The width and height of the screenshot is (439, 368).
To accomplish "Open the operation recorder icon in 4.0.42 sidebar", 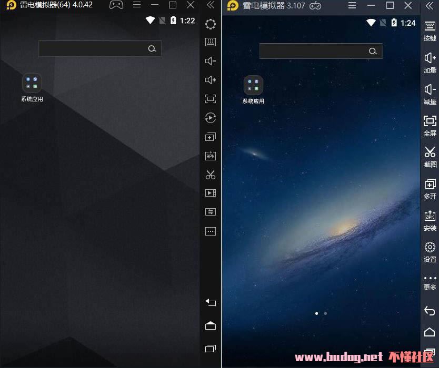I will tap(211, 118).
